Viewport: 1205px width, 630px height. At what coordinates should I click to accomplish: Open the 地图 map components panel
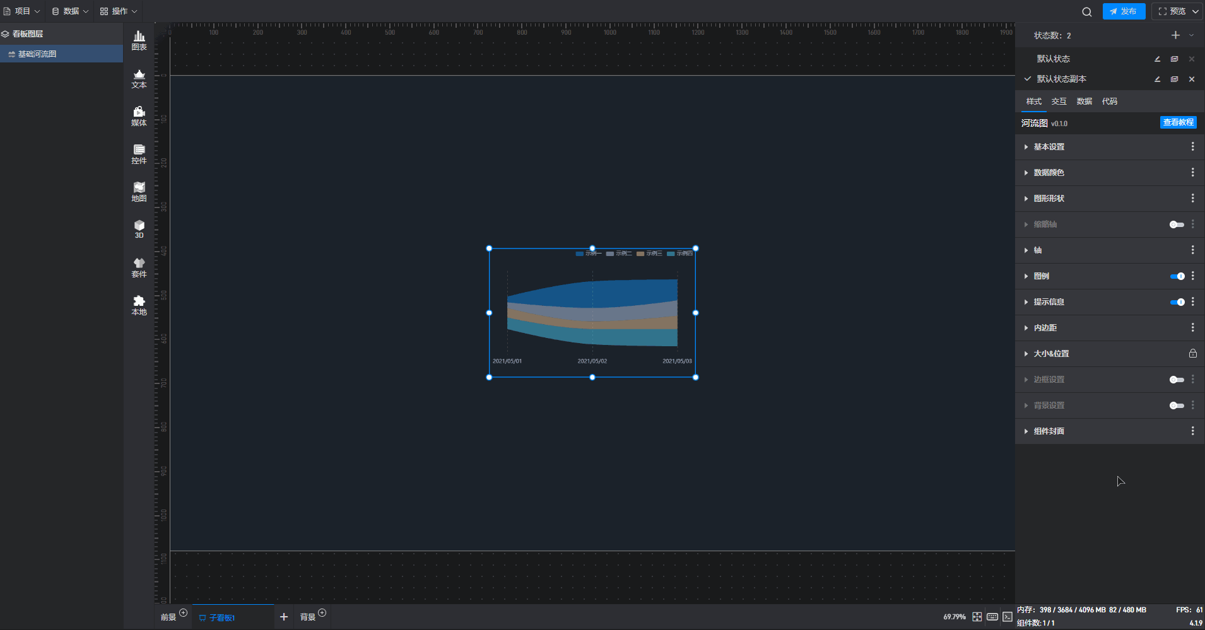139,192
